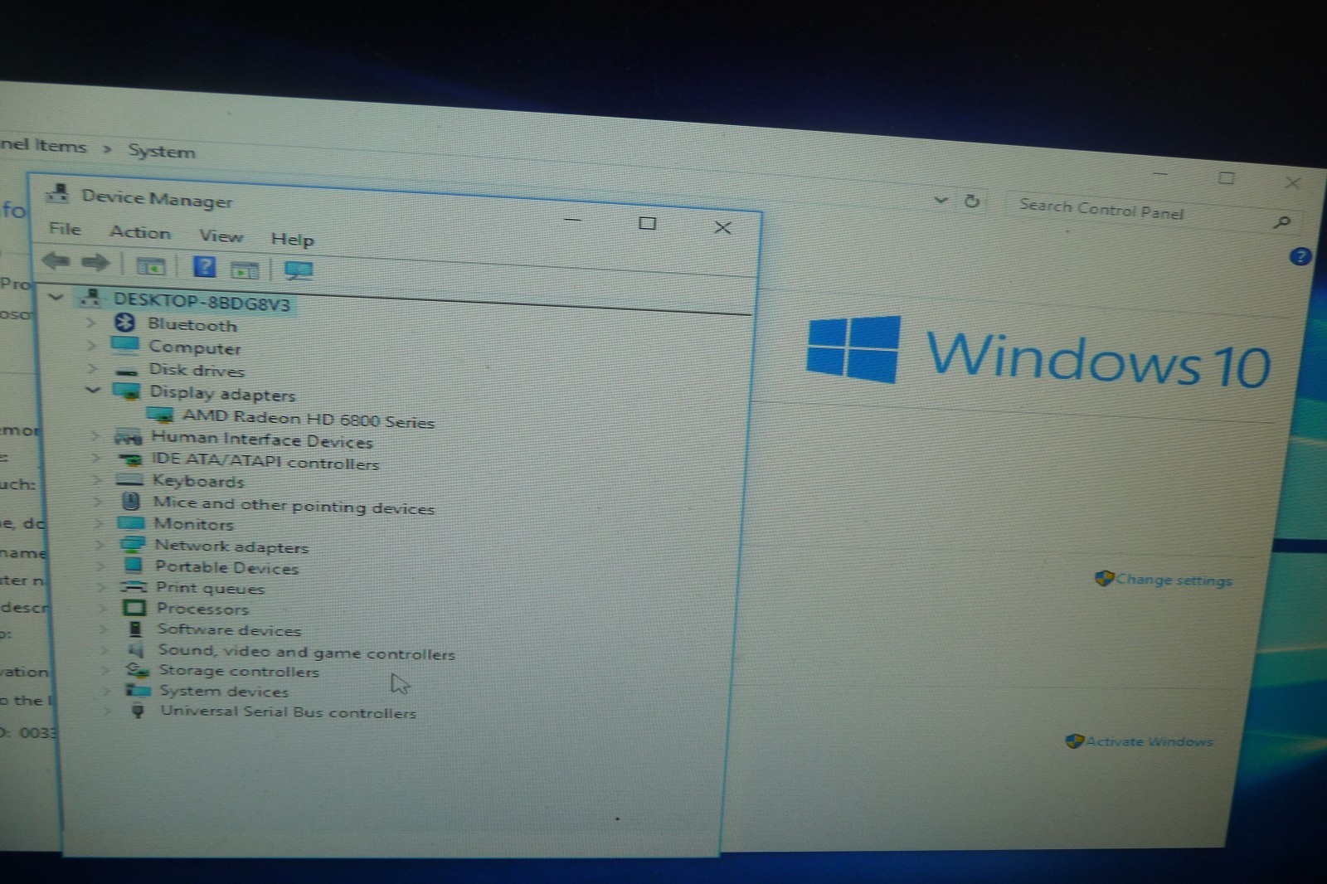Open the Help menu
Screen dimensions: 1327x884
coord(292,239)
